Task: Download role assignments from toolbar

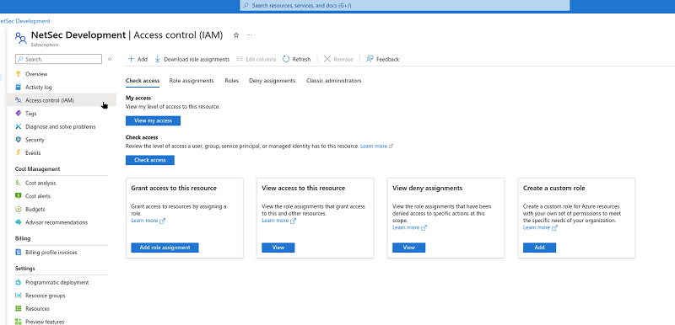Action: tap(192, 59)
